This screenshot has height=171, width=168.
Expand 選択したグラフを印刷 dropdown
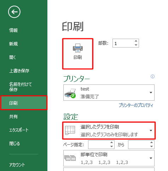151,131
